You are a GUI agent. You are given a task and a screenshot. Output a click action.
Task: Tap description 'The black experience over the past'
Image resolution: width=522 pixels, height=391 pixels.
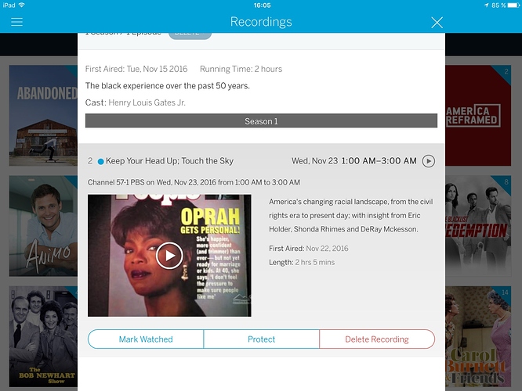point(168,86)
